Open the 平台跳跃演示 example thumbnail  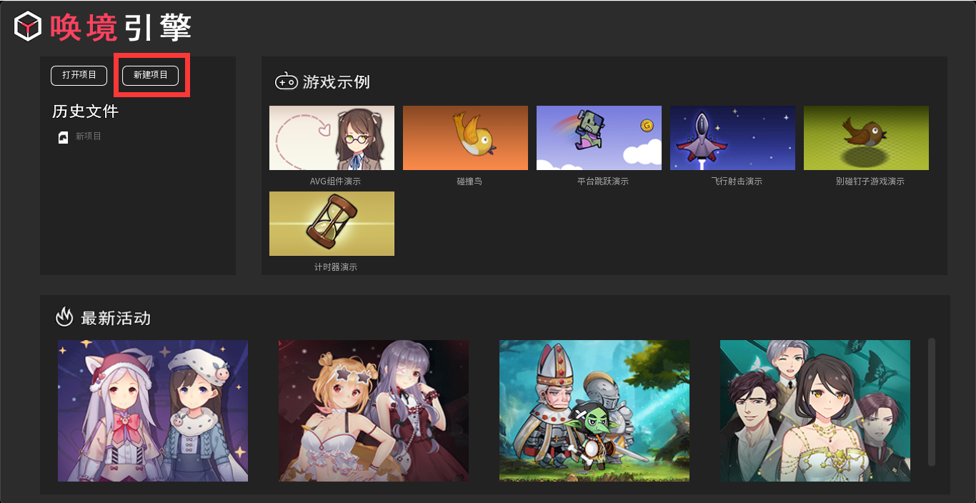599,138
